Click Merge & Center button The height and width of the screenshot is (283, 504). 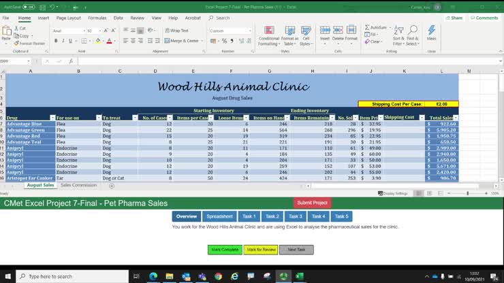[183, 41]
